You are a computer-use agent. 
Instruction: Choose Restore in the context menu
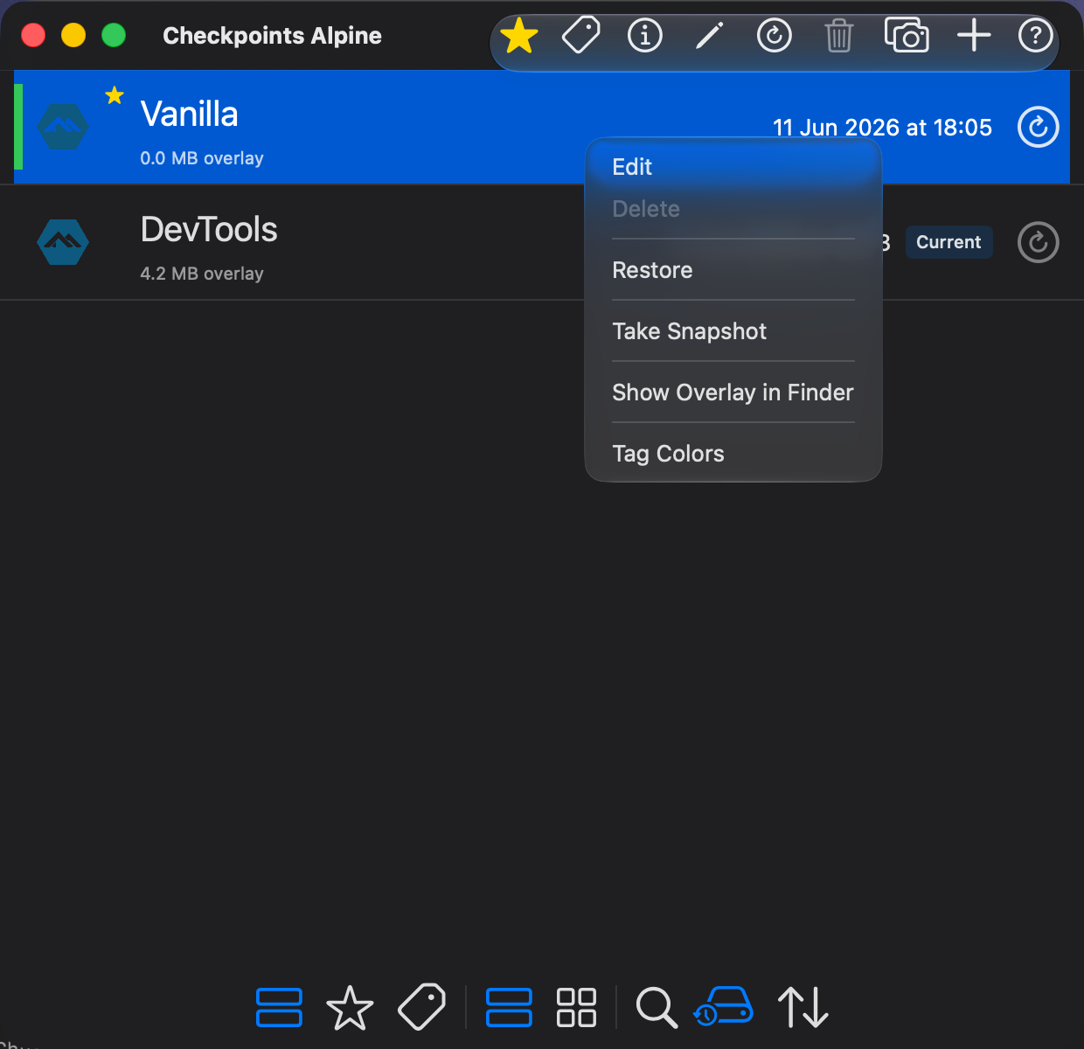(x=652, y=270)
